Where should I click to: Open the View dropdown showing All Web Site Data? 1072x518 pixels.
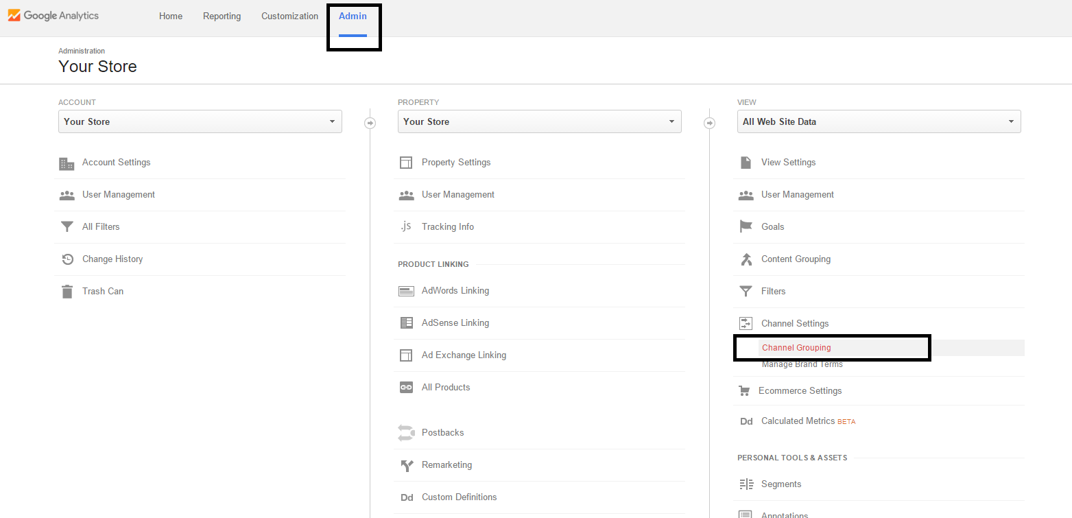click(x=879, y=121)
